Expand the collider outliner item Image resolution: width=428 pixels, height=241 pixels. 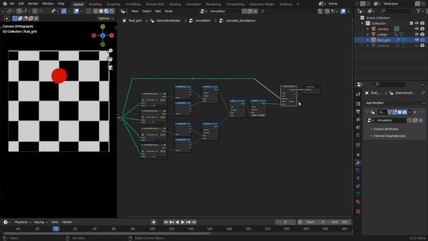click(x=368, y=34)
